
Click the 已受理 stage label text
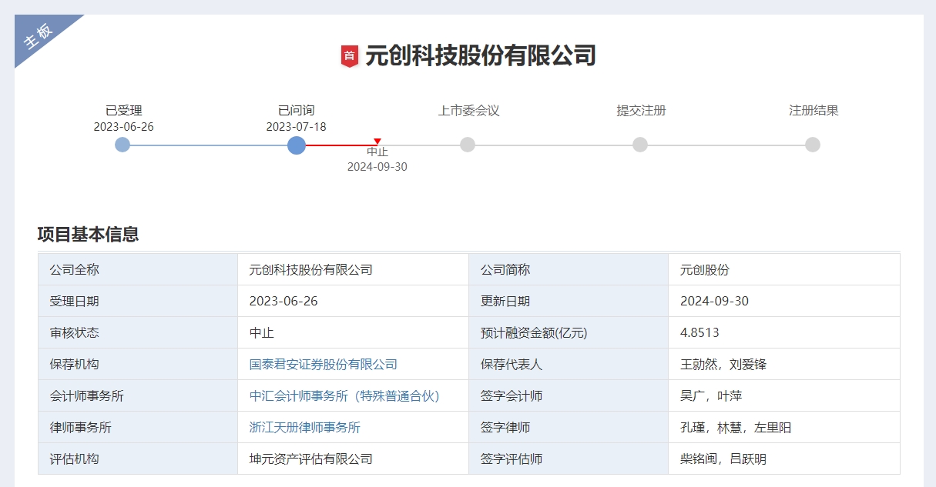124,111
